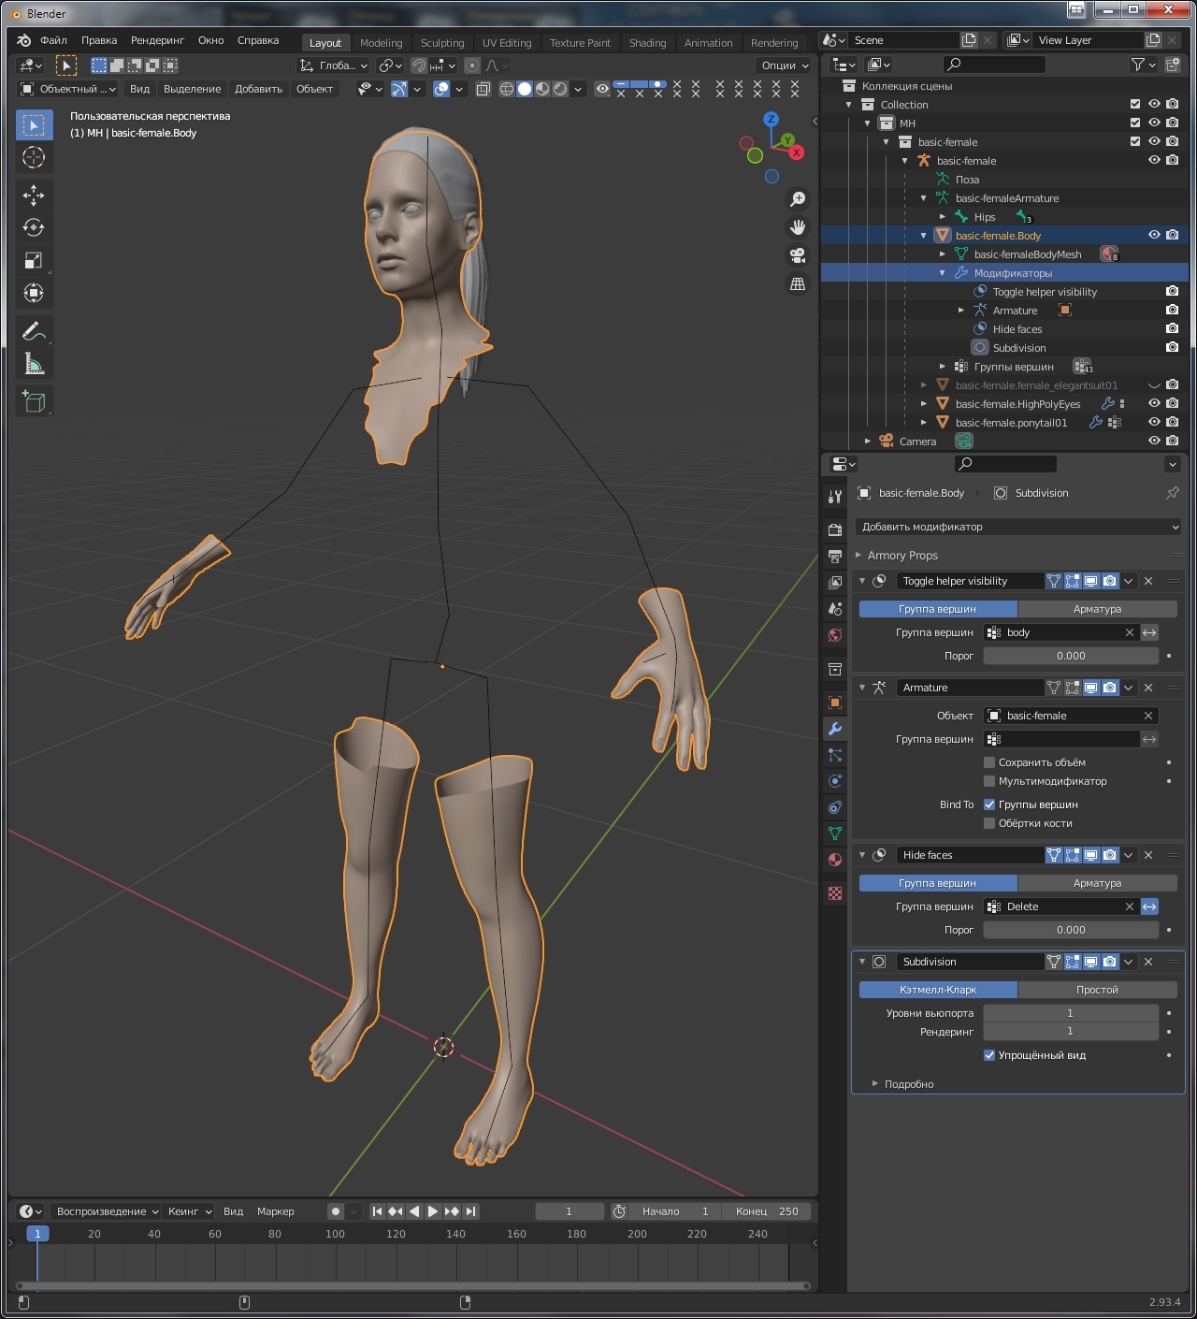Viewport: 1197px width, 1319px height.
Task: Adjust Порог slider in Hide faces modifier
Action: pyautogui.click(x=1071, y=930)
